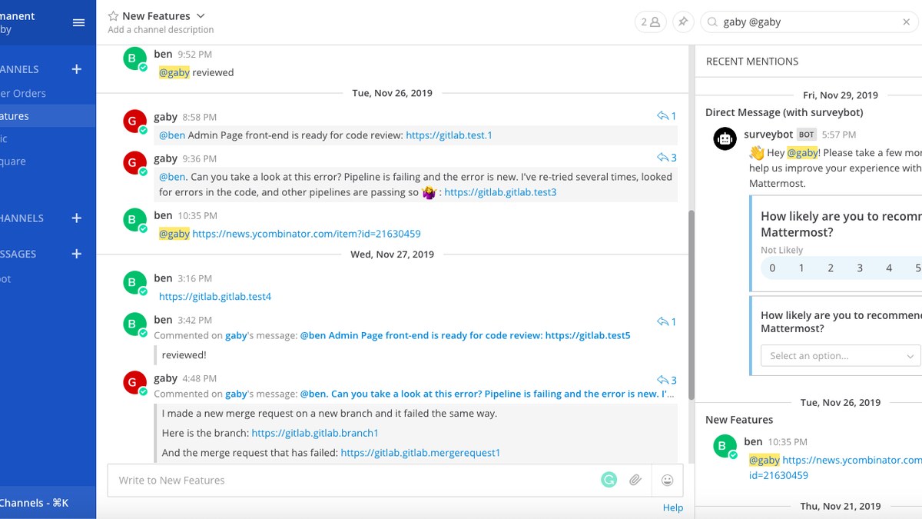Open the hamburger main menu icon
This screenshot has height=519, width=922.
pyautogui.click(x=78, y=22)
